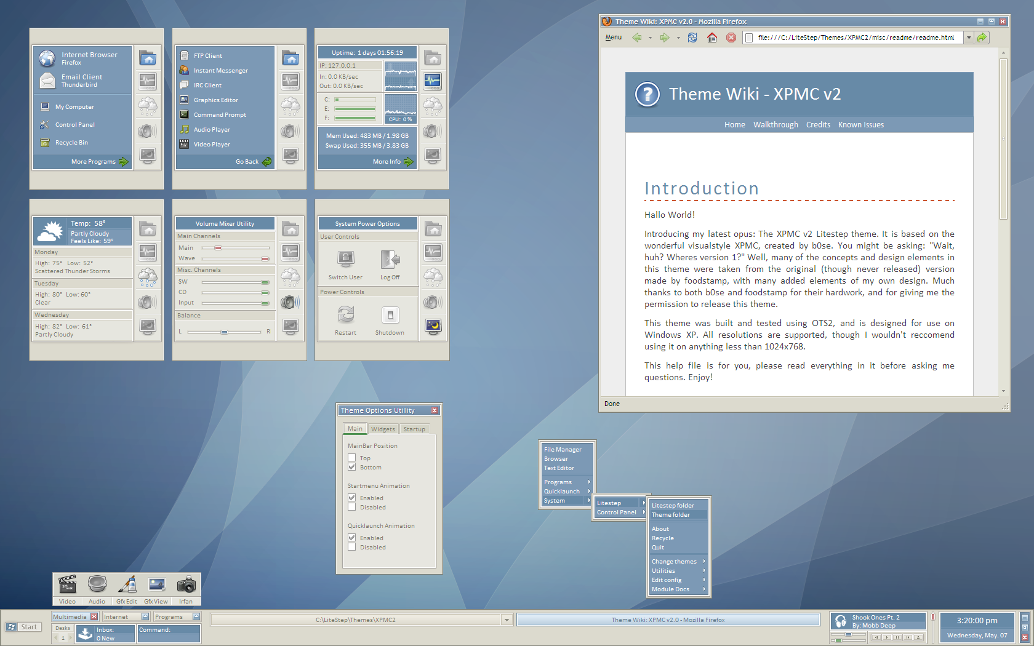
Task: Click the green arrow next to More Programs
Action: point(124,162)
